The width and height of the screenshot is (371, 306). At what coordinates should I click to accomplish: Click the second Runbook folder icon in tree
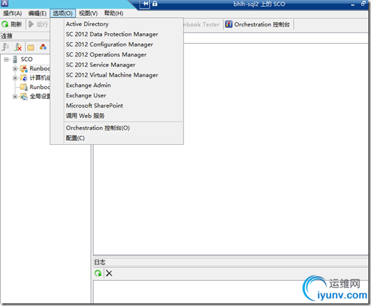pos(24,87)
